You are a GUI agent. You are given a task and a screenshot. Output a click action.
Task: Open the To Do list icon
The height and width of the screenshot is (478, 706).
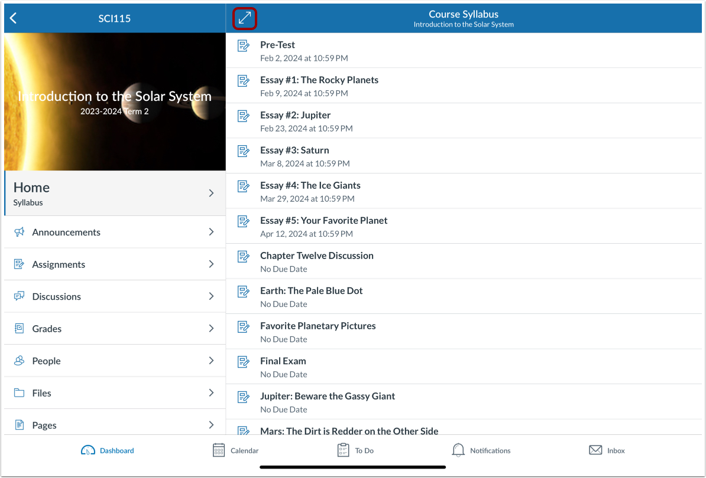(x=344, y=450)
